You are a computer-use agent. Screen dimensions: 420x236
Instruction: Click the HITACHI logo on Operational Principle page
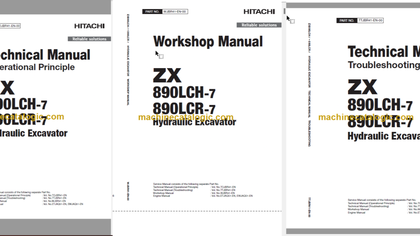pyautogui.click(x=89, y=26)
